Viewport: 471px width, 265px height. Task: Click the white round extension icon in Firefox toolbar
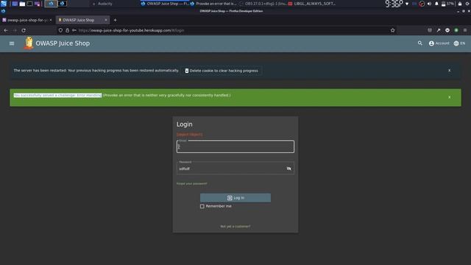(447, 30)
